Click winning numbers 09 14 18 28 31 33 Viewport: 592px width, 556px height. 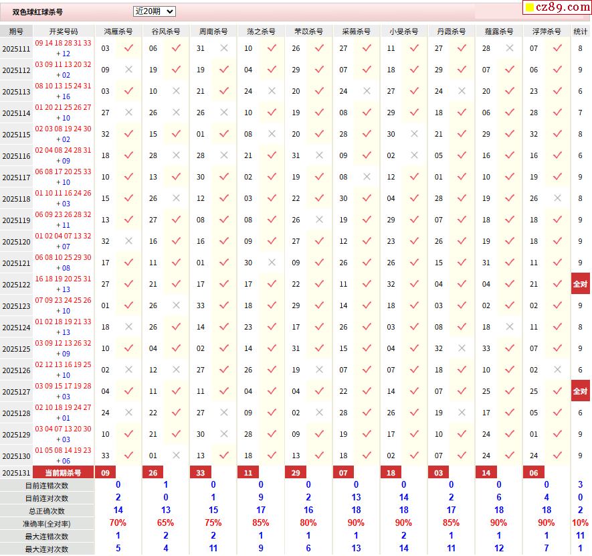pyautogui.click(x=63, y=43)
